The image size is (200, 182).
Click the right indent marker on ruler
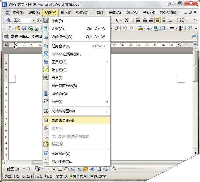[178, 46]
